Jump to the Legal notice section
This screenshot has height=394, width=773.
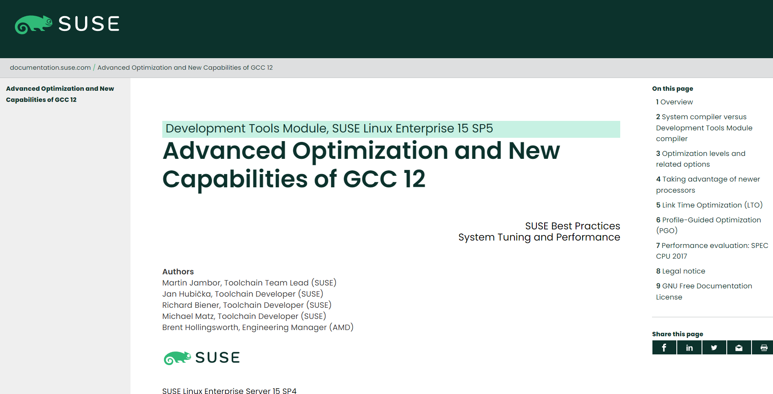(x=681, y=271)
